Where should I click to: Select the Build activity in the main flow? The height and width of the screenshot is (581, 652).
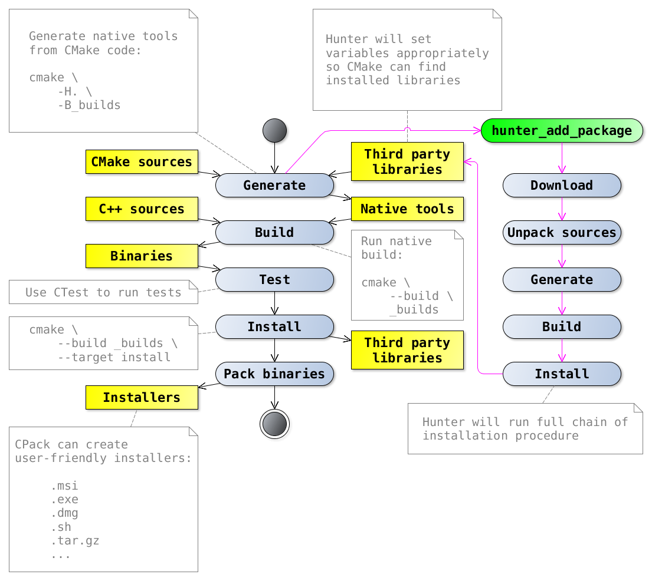[274, 232]
